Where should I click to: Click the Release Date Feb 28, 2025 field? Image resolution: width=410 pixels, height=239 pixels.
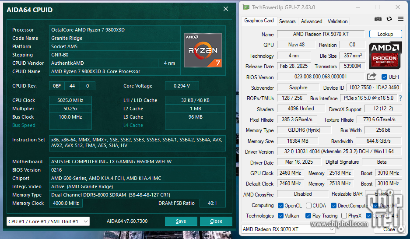tap(294, 66)
